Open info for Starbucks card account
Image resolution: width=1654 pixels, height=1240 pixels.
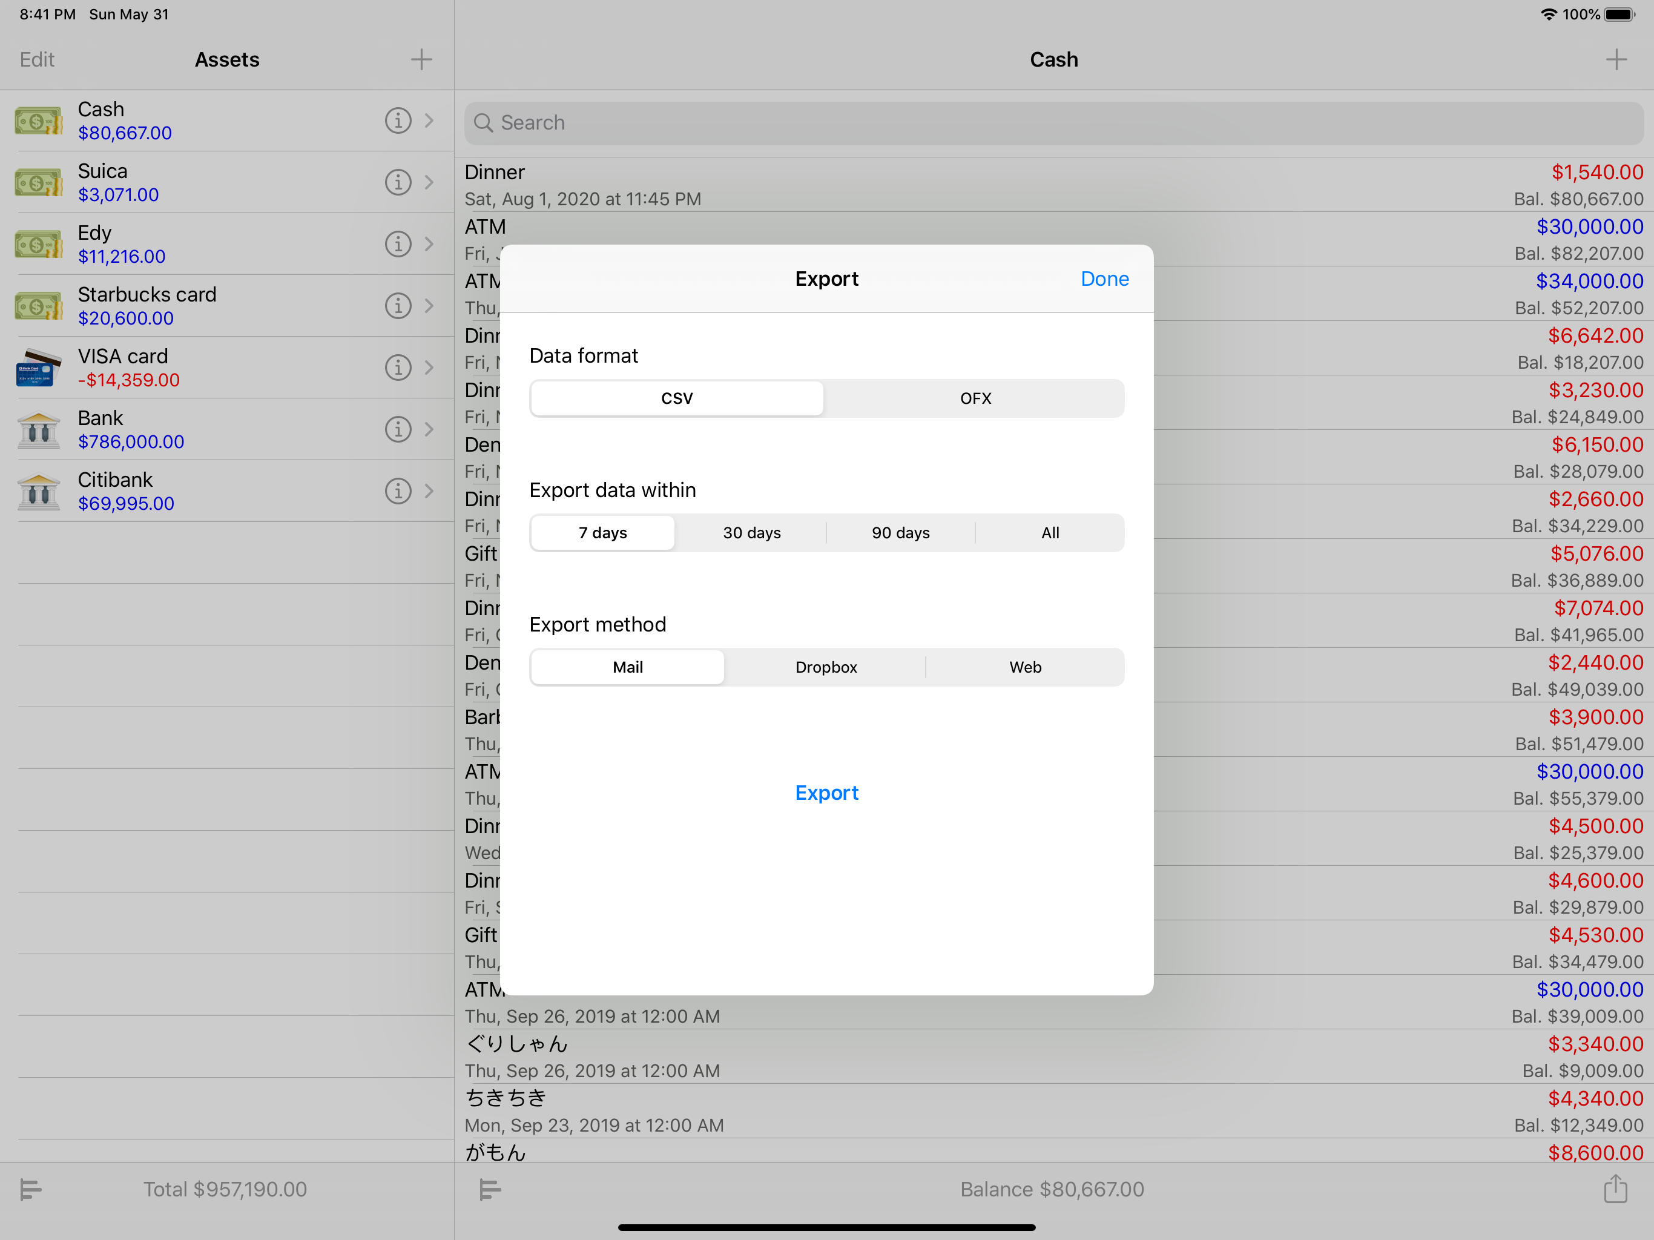point(398,306)
